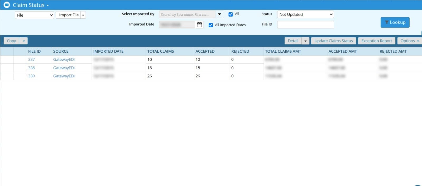The image size is (422, 186).
Task: Sort by REJECTED column header
Action: click(x=247, y=51)
